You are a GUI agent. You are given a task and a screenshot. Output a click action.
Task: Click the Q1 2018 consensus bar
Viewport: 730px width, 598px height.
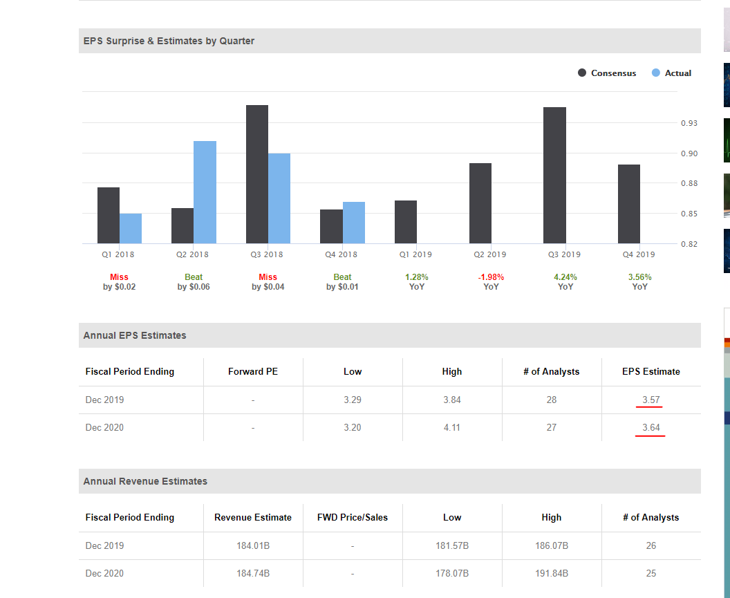[x=109, y=215]
